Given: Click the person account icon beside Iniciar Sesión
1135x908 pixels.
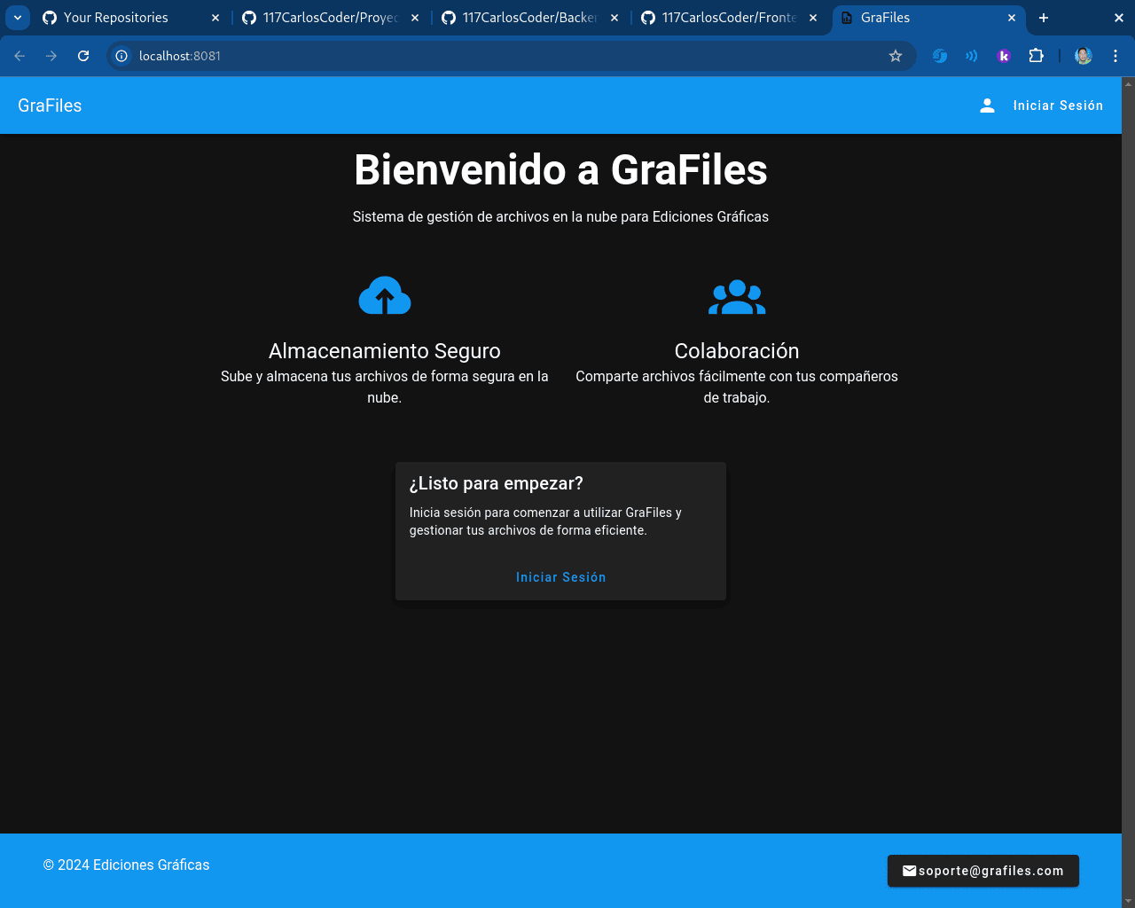Looking at the screenshot, I should 987,105.
